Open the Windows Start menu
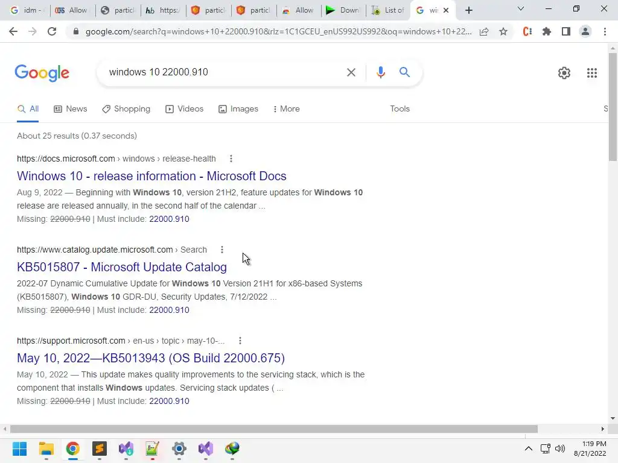This screenshot has height=463, width=618. click(19, 449)
